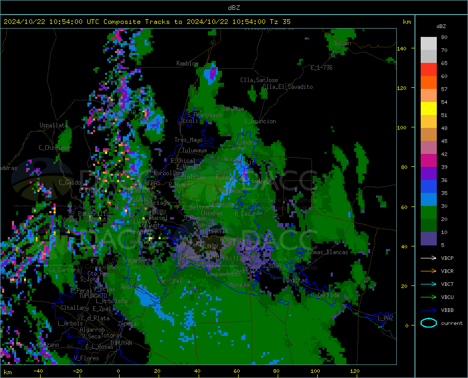
Task: Click the Uspallata town label
Action: [54, 125]
